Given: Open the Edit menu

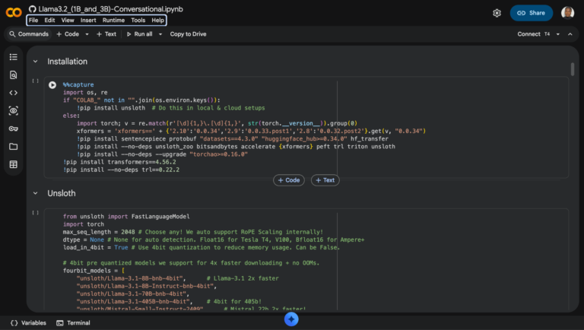Looking at the screenshot, I should (49, 20).
